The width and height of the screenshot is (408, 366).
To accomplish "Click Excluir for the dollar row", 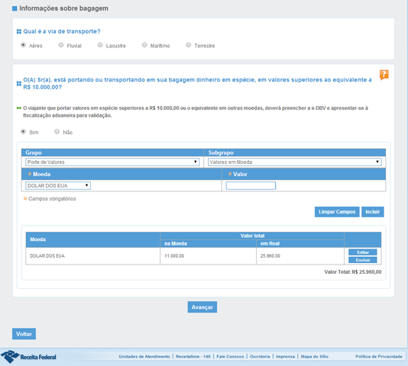I will (363, 260).
